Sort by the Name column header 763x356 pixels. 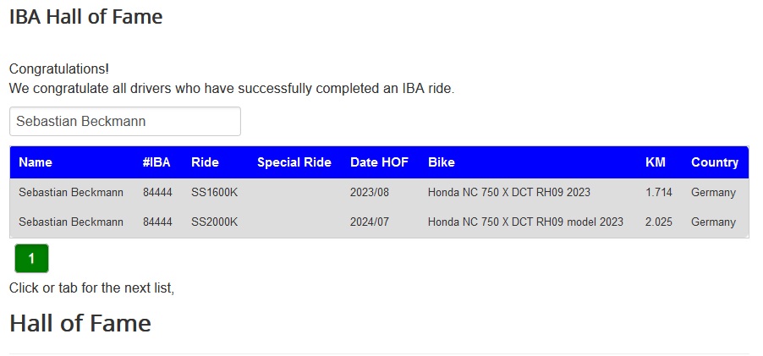[36, 162]
